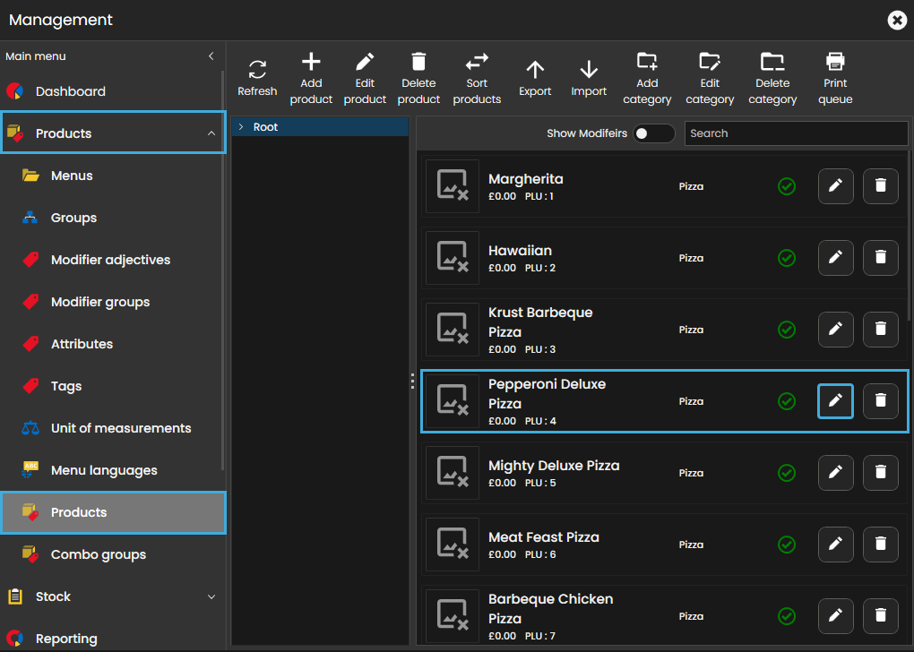Click Delete category button
Screen dimensions: 914x652
pyautogui.click(x=772, y=78)
